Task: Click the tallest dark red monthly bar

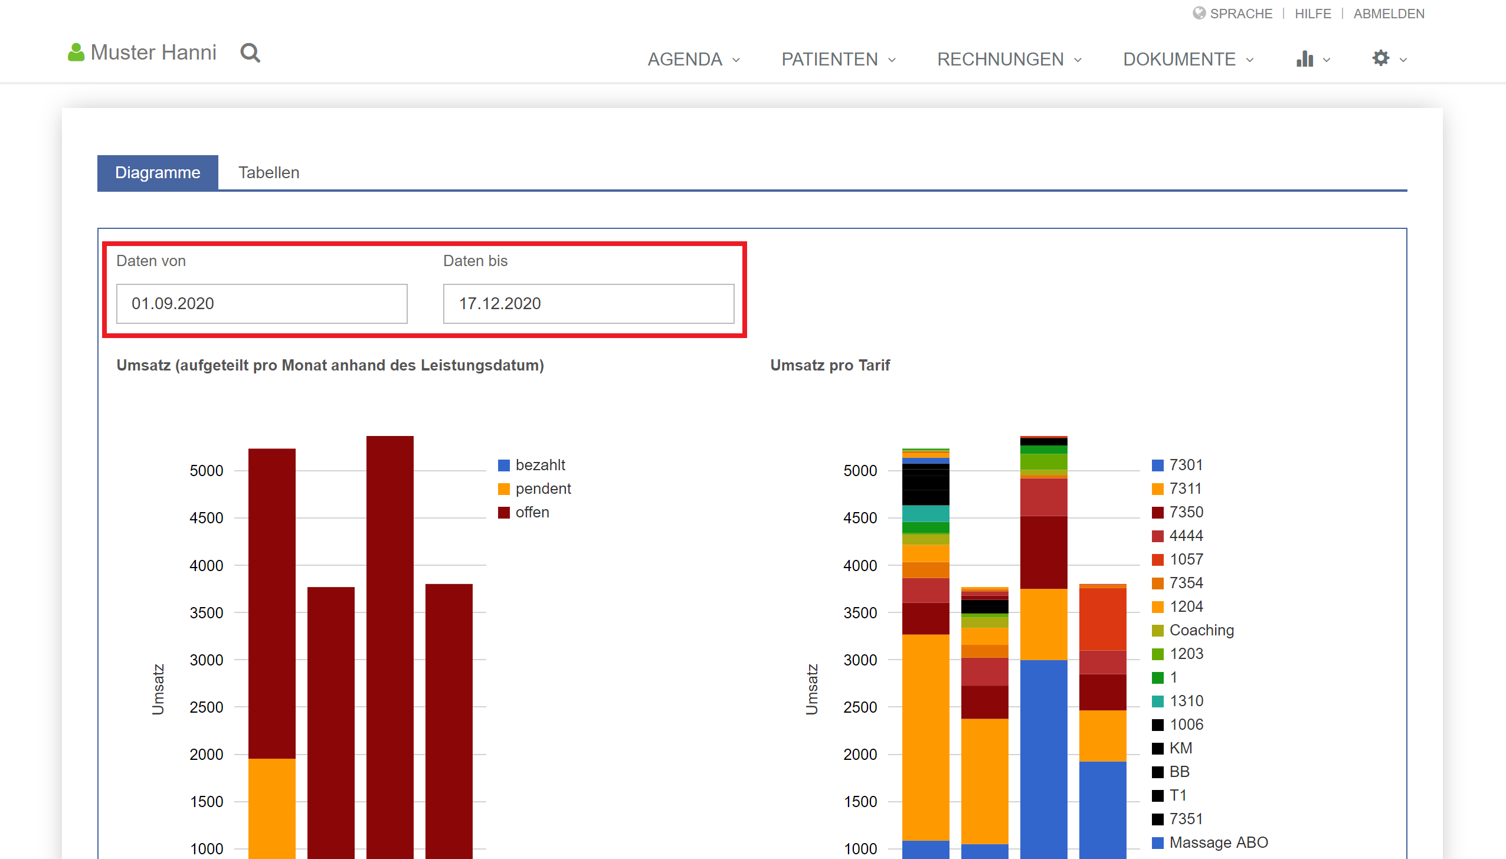Action: point(390,647)
